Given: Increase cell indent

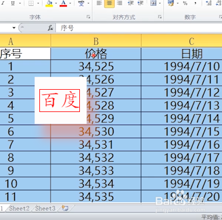Looking at the screenshot, I should click(140, 3).
